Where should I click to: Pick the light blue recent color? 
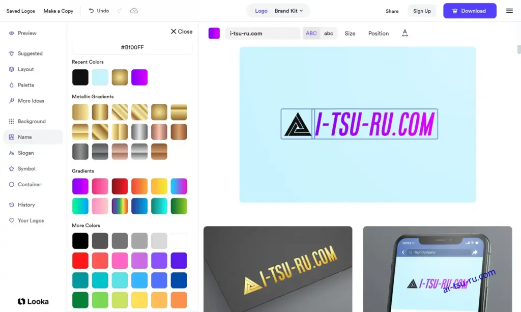(100, 77)
